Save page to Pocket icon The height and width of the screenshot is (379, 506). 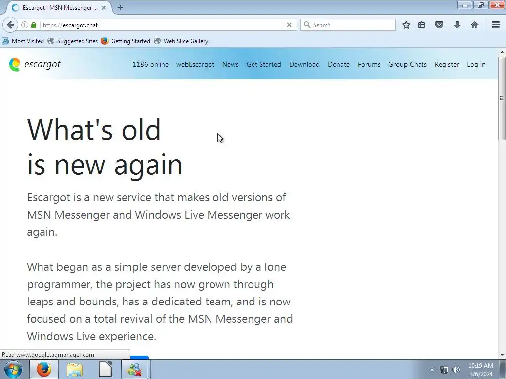(x=439, y=25)
